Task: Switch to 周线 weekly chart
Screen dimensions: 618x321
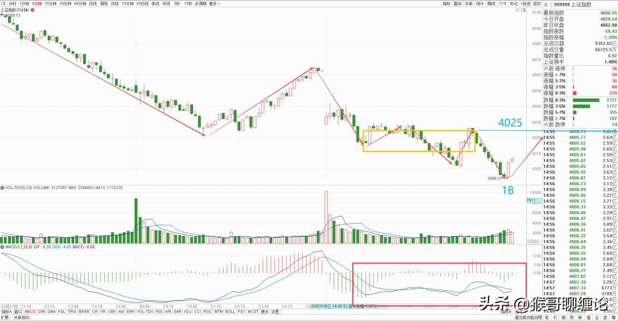Action: [x=104, y=3]
